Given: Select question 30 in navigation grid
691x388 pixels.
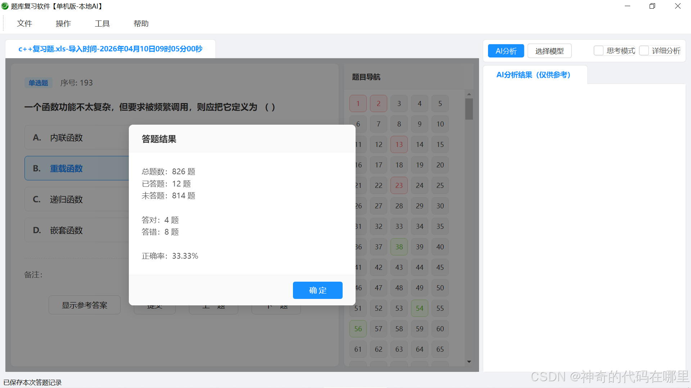Looking at the screenshot, I should 440,206.
